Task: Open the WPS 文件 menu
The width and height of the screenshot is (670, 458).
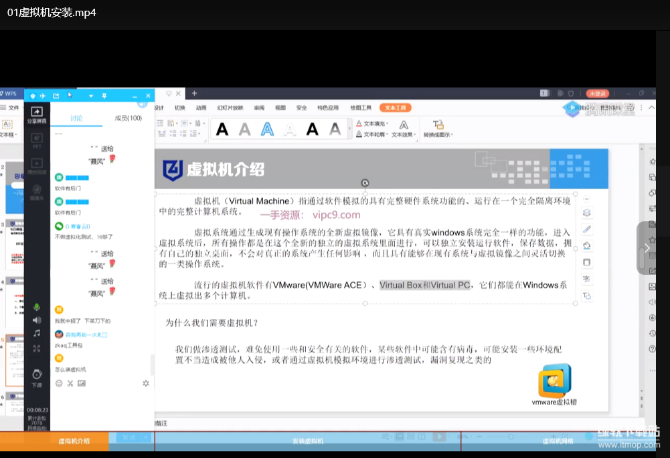Action: click(x=10, y=108)
